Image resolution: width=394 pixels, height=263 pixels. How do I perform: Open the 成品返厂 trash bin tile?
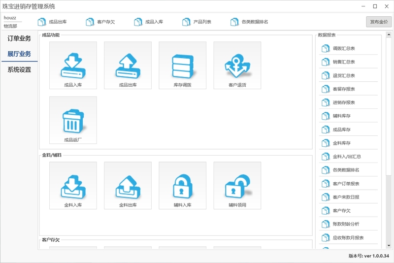pos(73,120)
